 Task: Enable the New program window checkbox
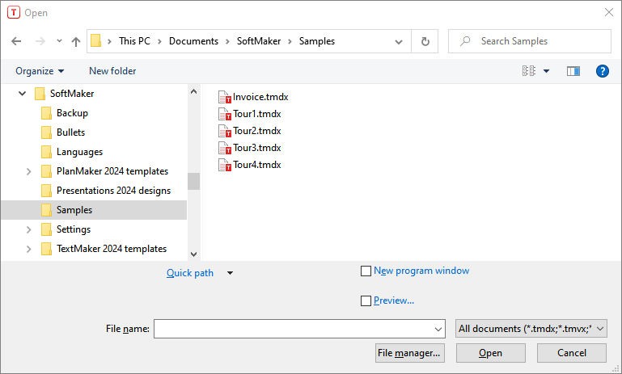[x=366, y=271]
